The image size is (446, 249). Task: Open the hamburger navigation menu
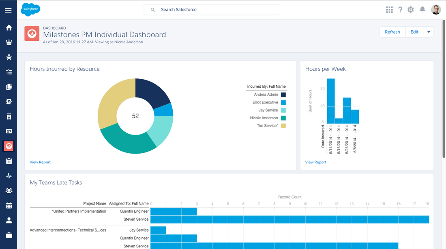9,11
